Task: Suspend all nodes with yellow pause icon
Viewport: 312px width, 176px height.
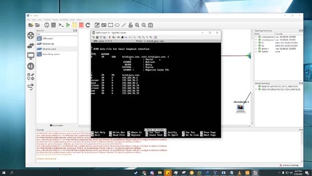Action: 75,25
